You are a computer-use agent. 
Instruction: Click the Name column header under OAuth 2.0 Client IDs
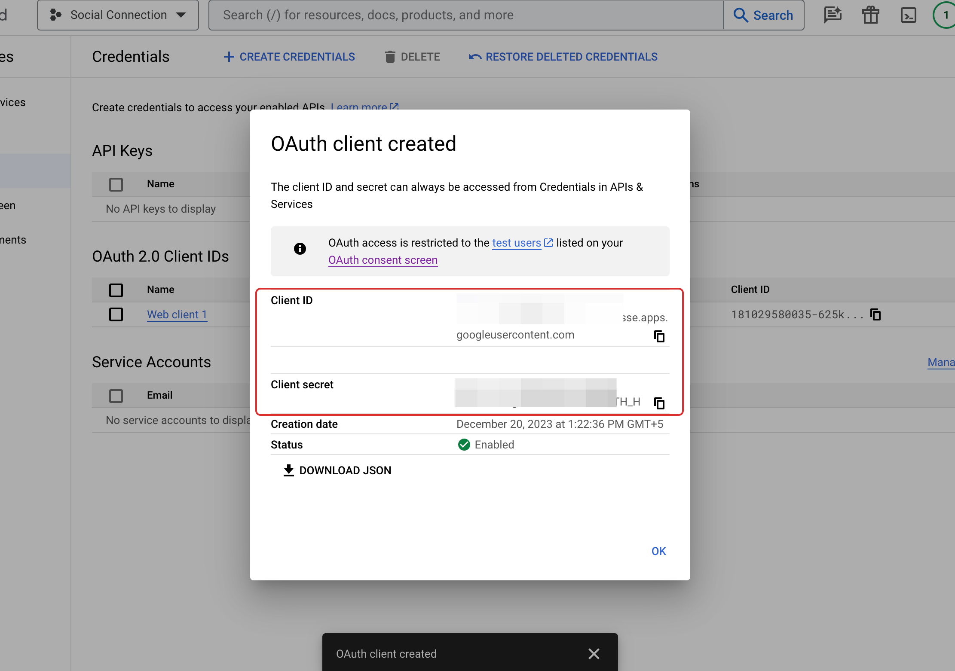161,290
